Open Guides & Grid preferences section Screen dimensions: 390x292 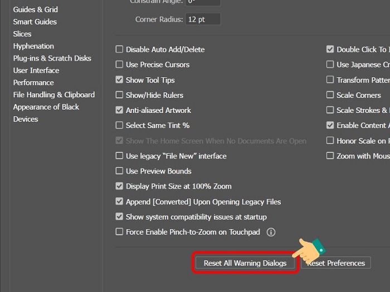[35, 9]
